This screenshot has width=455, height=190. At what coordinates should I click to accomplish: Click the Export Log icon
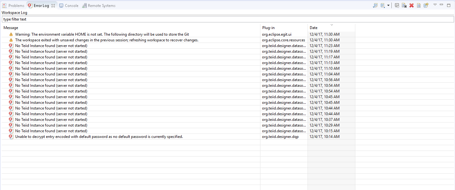click(375, 5)
